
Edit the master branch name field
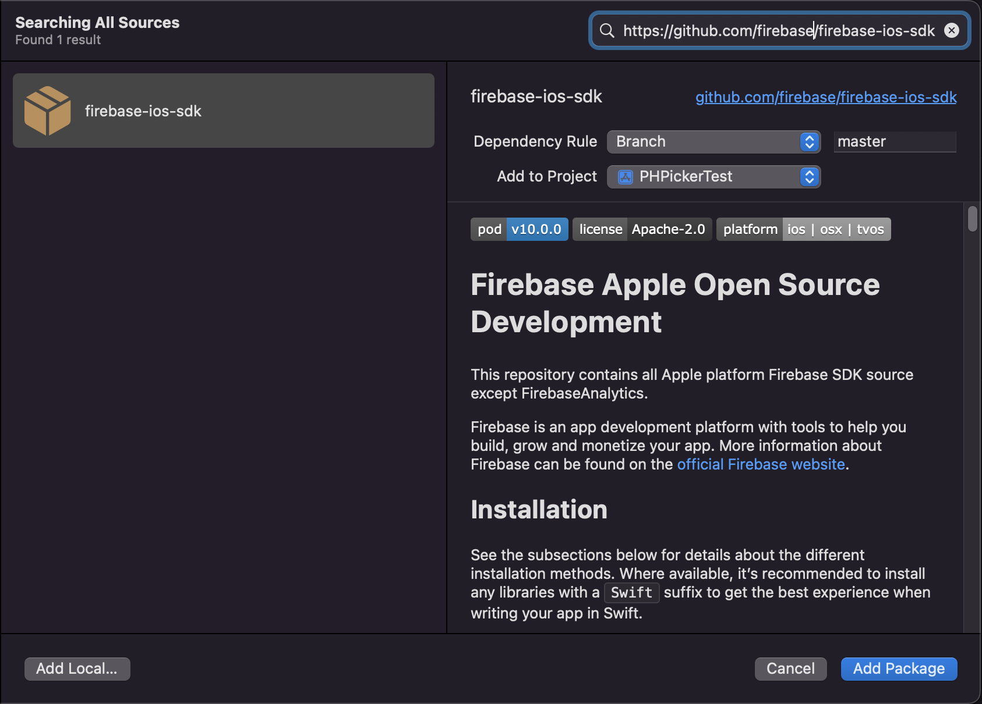[x=895, y=142]
